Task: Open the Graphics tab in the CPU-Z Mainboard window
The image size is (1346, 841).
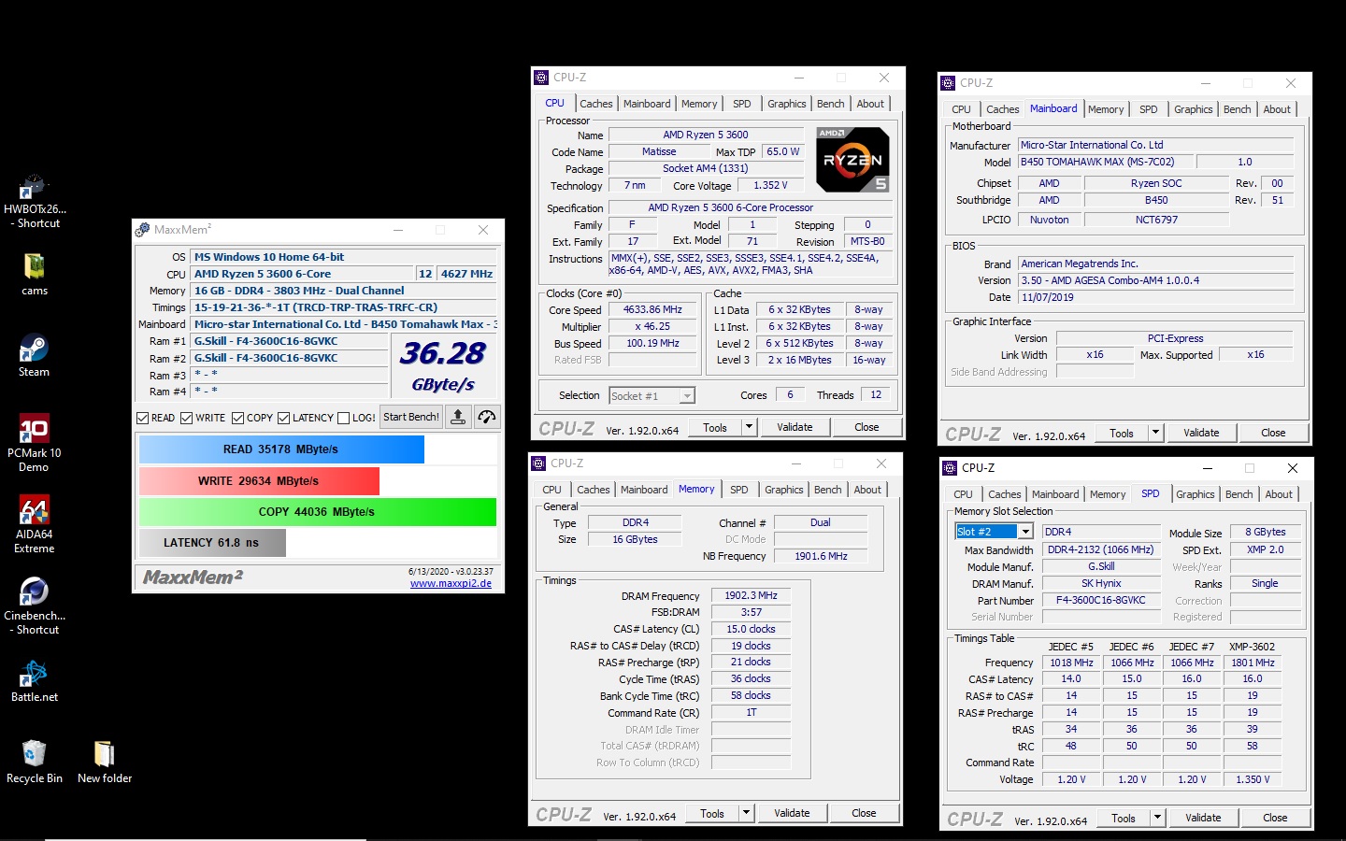Action: click(x=1193, y=109)
